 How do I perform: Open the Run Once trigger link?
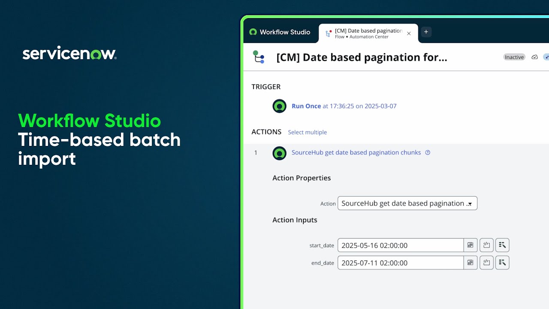click(x=306, y=106)
